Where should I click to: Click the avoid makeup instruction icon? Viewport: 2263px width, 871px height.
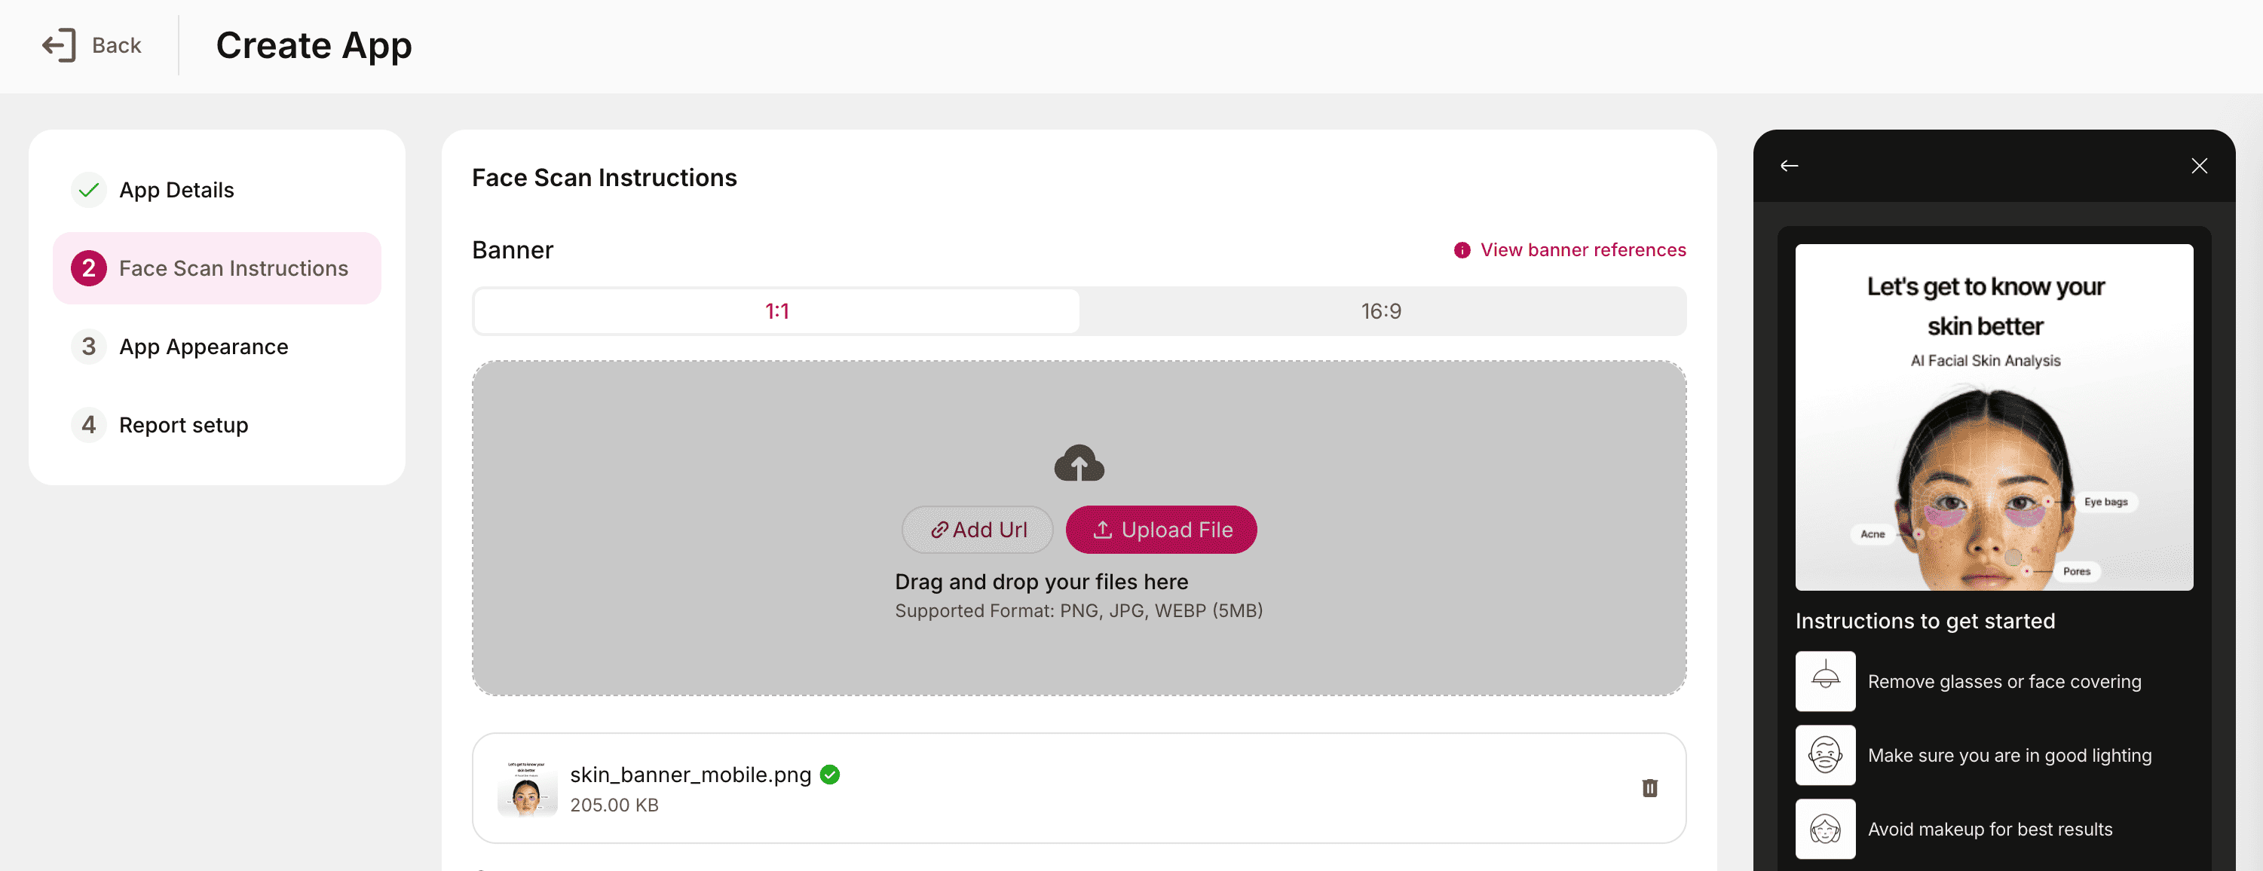pyautogui.click(x=1824, y=828)
